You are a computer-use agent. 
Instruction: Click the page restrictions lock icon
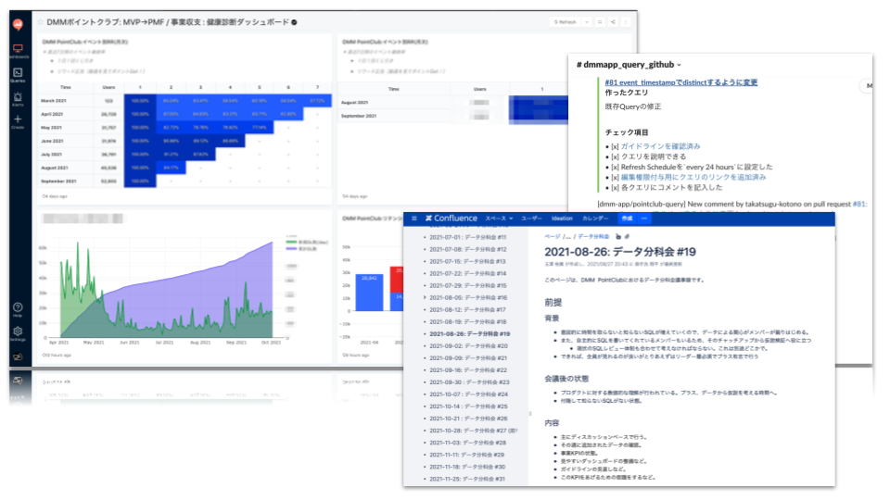click(x=618, y=236)
